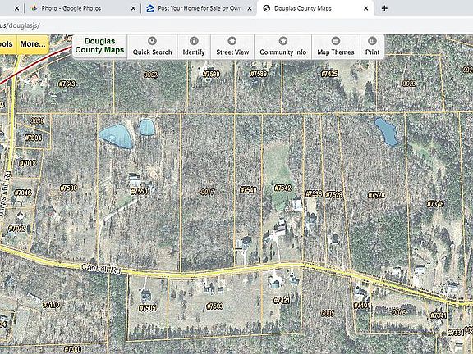Expand the yellow More... menu

[x=33, y=44]
